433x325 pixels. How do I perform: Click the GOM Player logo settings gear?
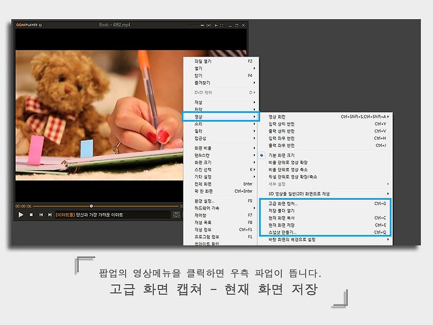click(x=40, y=25)
